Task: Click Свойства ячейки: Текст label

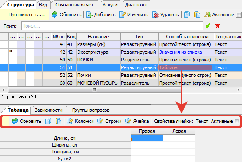Action: click(x=181, y=121)
